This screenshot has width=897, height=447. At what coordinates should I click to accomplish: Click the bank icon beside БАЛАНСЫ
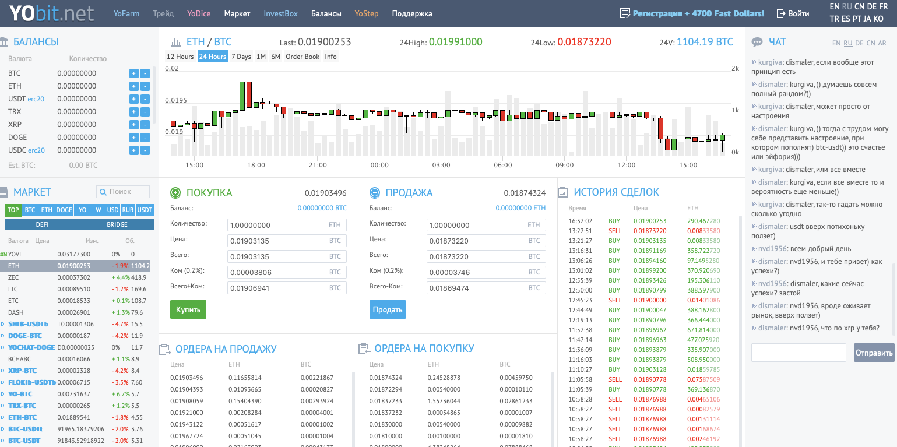point(3,42)
